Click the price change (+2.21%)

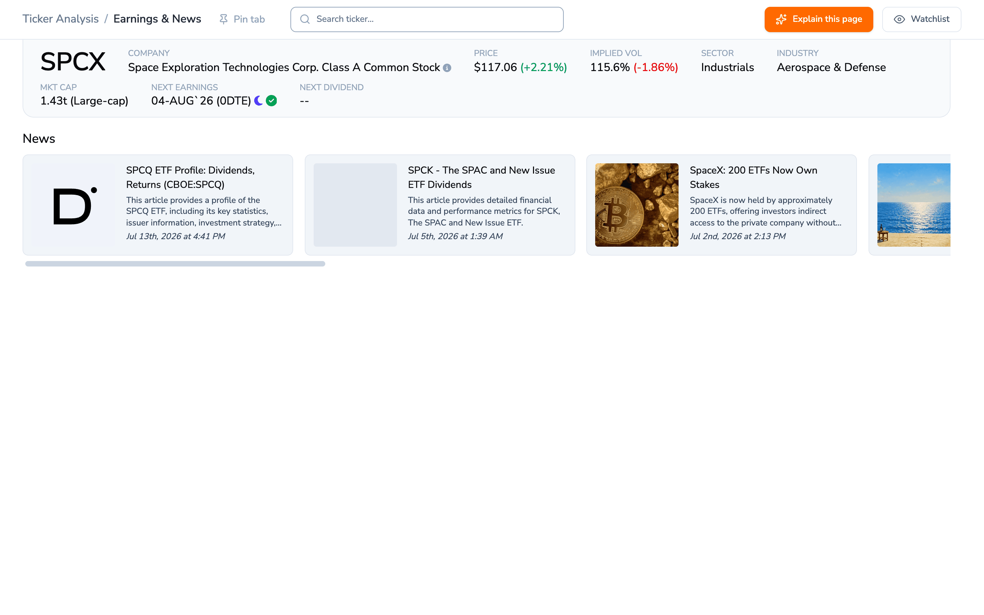tap(544, 68)
